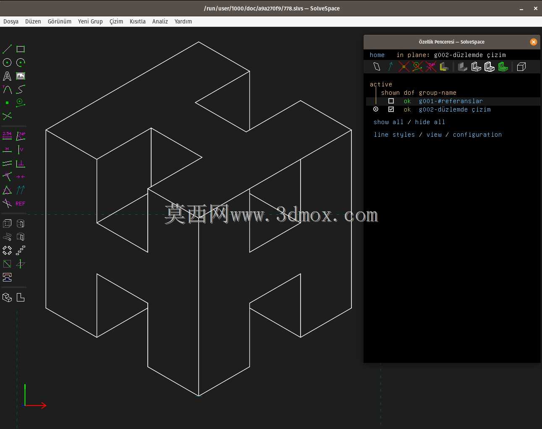Apply horizontal constraint
Viewport: 542px width, 429px height.
point(7,150)
